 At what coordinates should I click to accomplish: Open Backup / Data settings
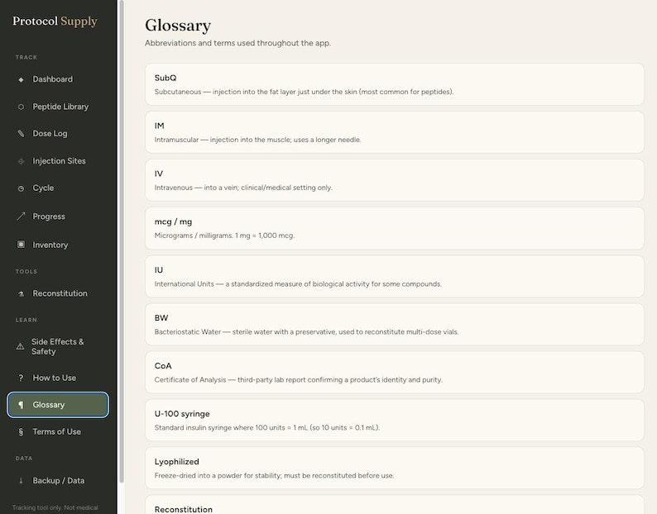point(58,480)
